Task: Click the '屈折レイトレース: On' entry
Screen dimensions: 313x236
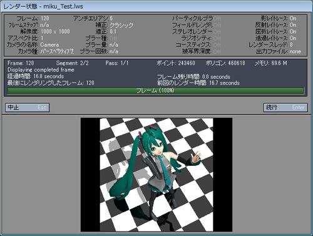Action: [x=276, y=31]
